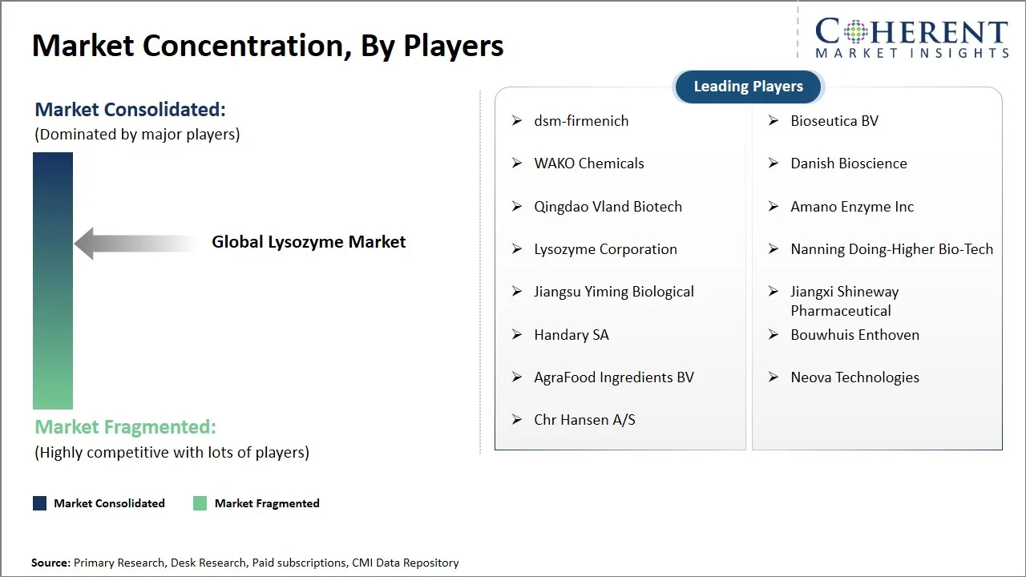Select WAKO Chemicals in the players list

tap(589, 163)
